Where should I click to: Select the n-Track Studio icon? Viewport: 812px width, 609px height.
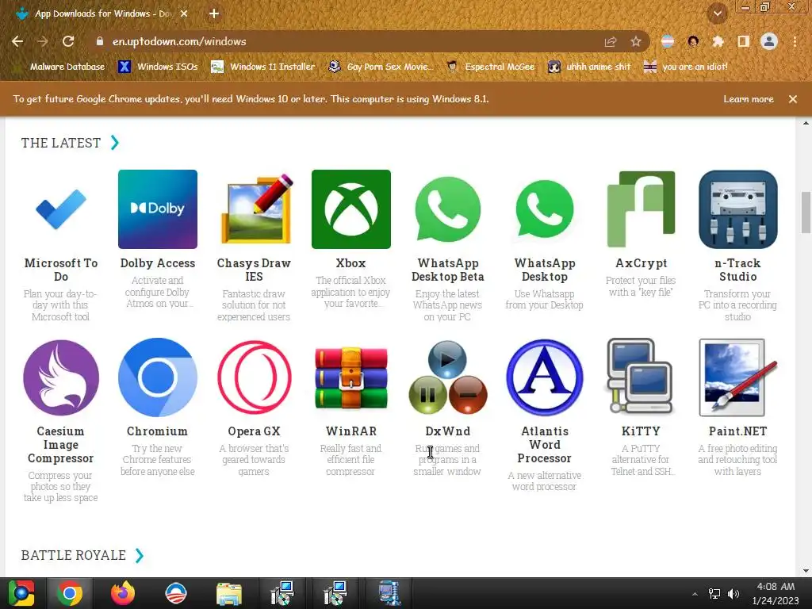pos(738,209)
